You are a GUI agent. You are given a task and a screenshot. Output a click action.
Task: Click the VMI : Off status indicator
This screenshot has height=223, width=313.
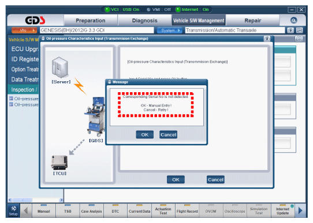[159, 10]
